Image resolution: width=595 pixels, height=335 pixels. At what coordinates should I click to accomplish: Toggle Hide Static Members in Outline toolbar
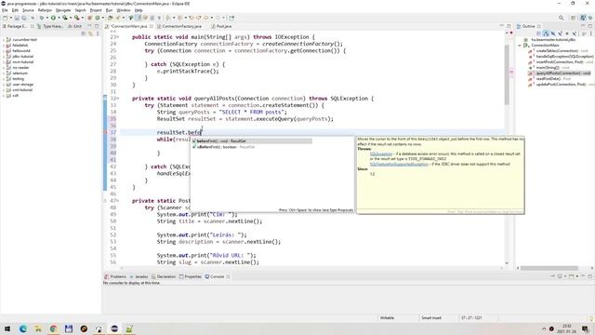(x=561, y=33)
